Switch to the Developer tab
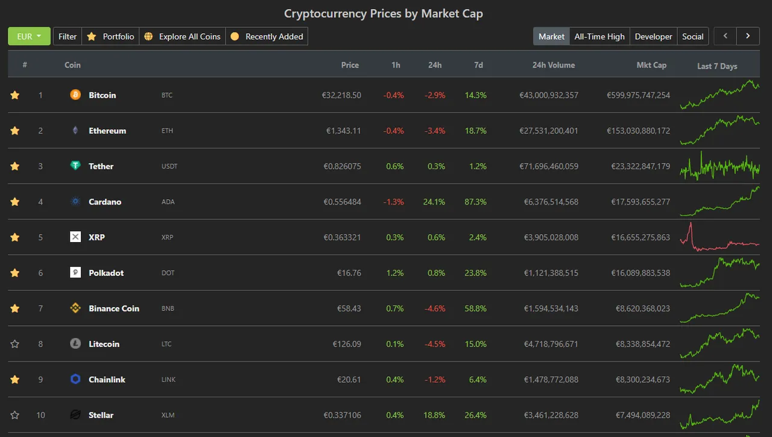This screenshot has height=437, width=772. (x=653, y=36)
